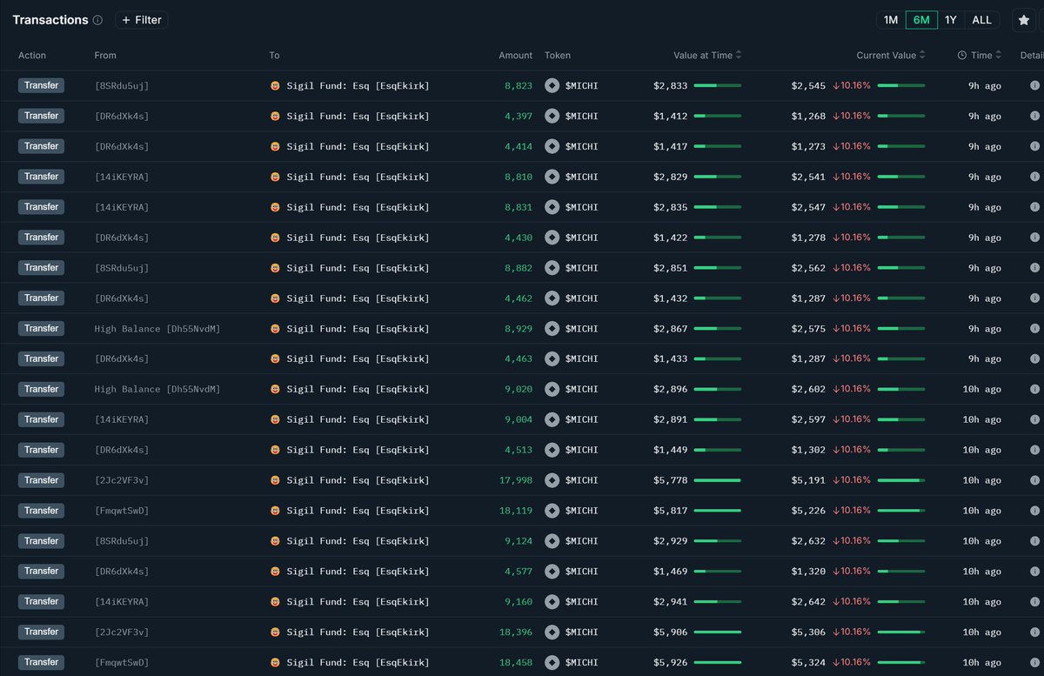
Task: Open details icon for the 17,998 row
Action: click(x=1034, y=480)
